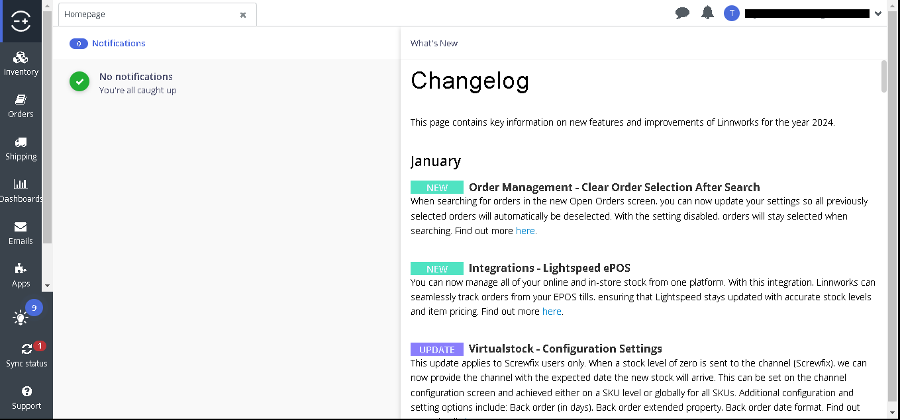The width and height of the screenshot is (900, 420).
Task: Click 'Order Management - Clear Order Selection After Search' heading
Action: click(x=615, y=187)
